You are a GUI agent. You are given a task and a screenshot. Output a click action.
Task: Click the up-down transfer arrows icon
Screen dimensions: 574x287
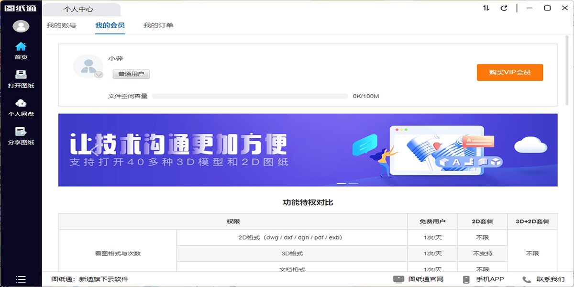[486, 8]
